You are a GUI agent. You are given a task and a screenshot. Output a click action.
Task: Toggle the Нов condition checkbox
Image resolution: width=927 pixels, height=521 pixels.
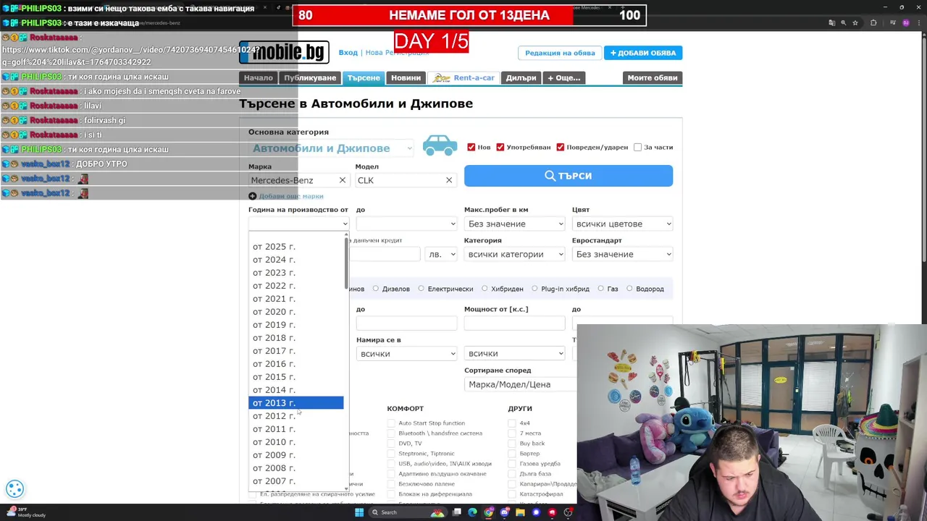tap(471, 147)
